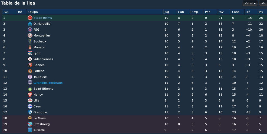Click the Monaco club crest
The width and height of the screenshot is (267, 134).
tap(30, 47)
